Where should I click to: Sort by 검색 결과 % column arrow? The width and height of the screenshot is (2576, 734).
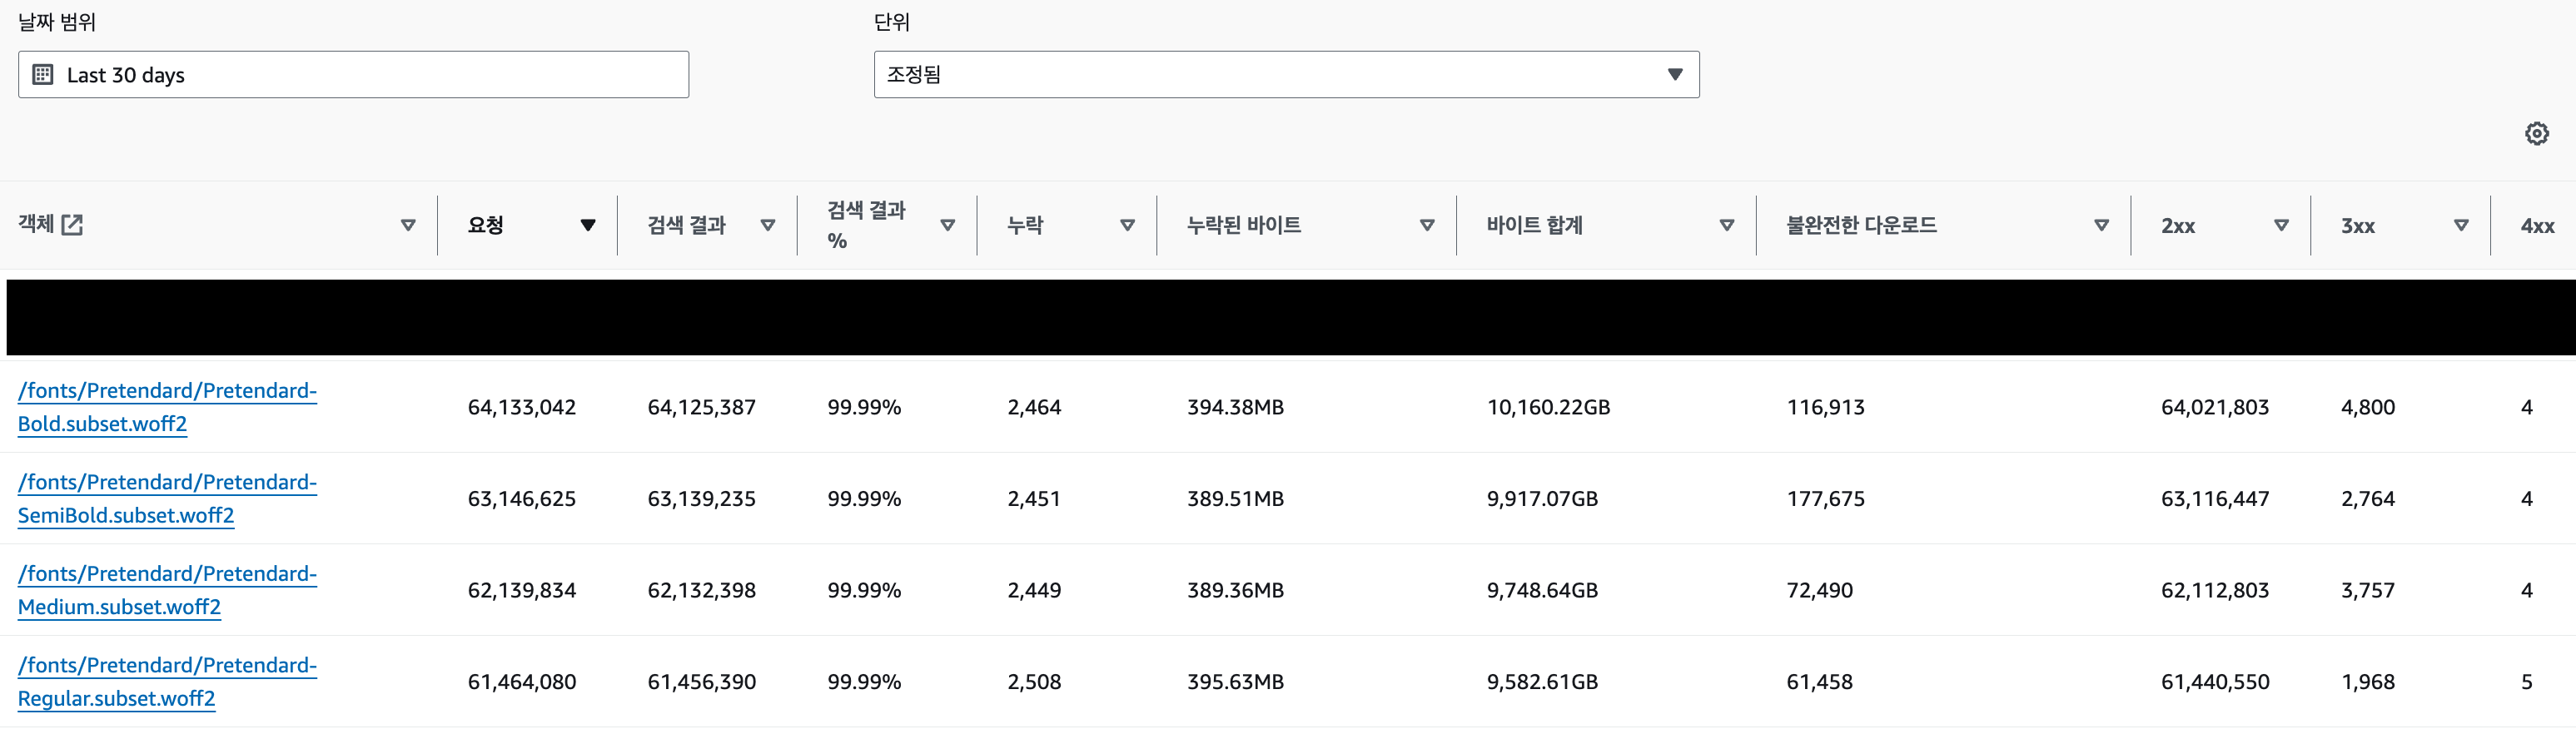point(948,225)
